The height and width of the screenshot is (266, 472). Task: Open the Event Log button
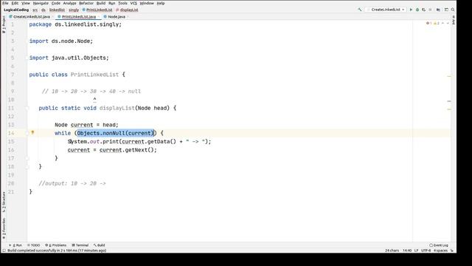pos(439,245)
